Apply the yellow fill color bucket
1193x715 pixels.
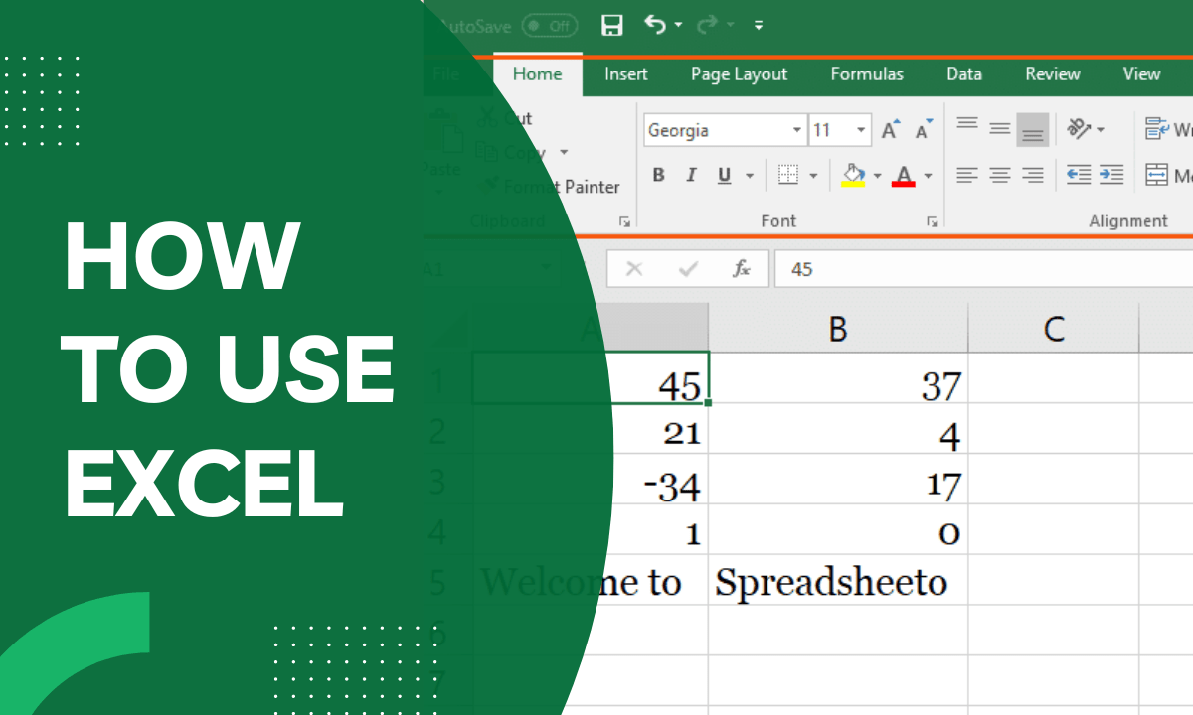point(853,176)
